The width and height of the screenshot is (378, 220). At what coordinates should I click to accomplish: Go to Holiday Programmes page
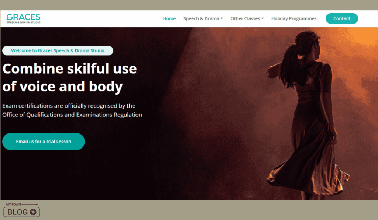pyautogui.click(x=294, y=18)
